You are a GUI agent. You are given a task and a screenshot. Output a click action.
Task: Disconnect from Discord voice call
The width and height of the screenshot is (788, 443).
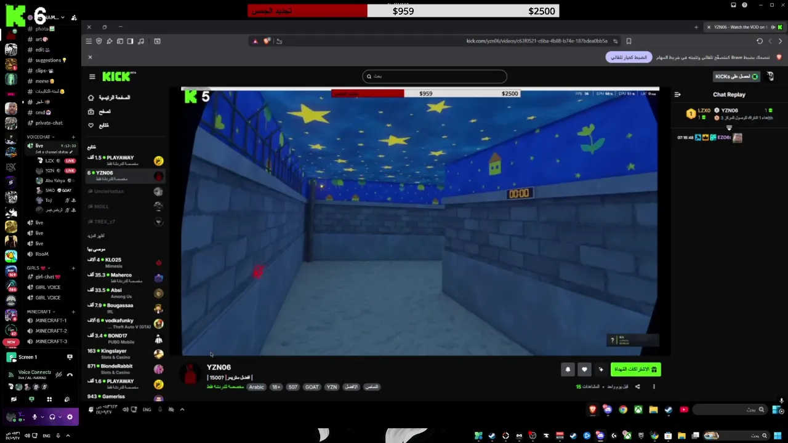pyautogui.click(x=70, y=374)
